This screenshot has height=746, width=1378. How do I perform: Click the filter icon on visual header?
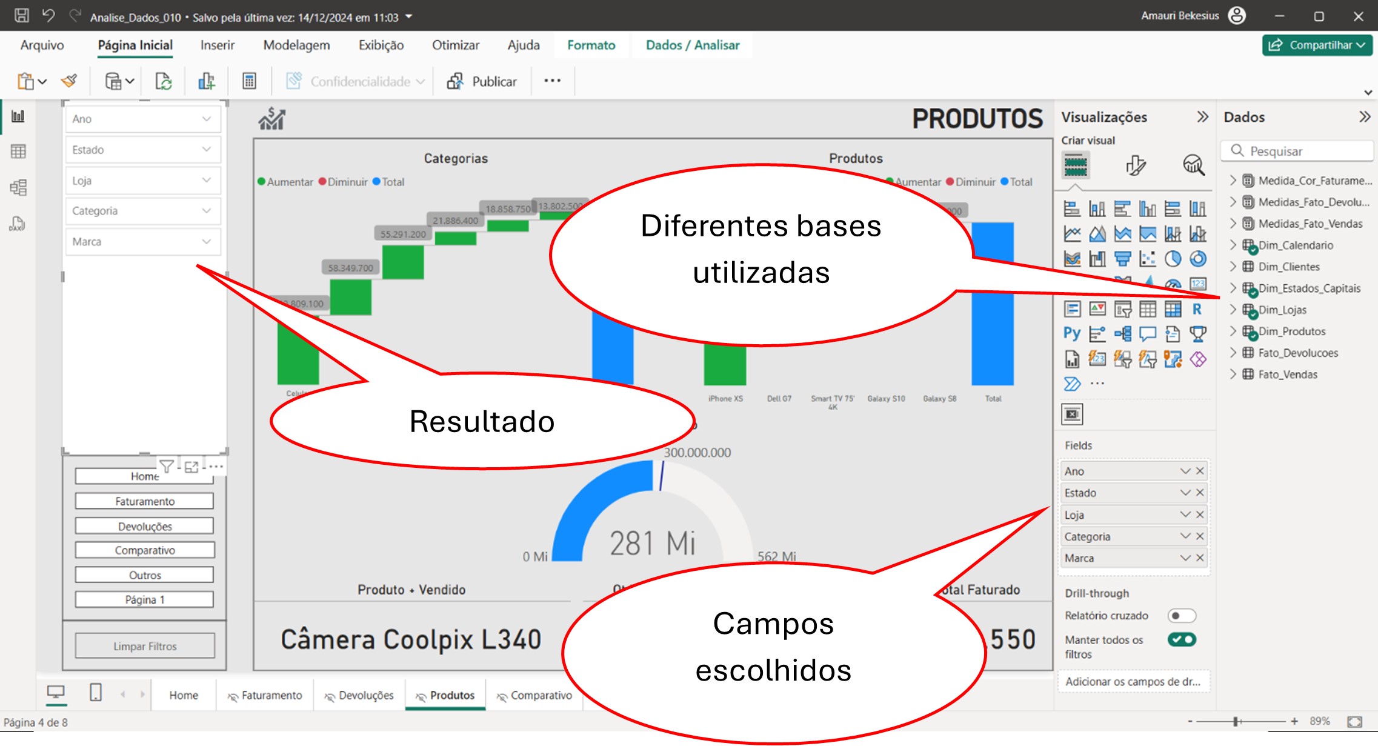166,466
